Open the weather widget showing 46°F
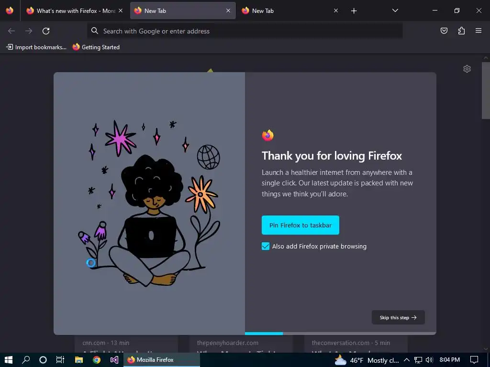This screenshot has width=490, height=367. click(367, 360)
